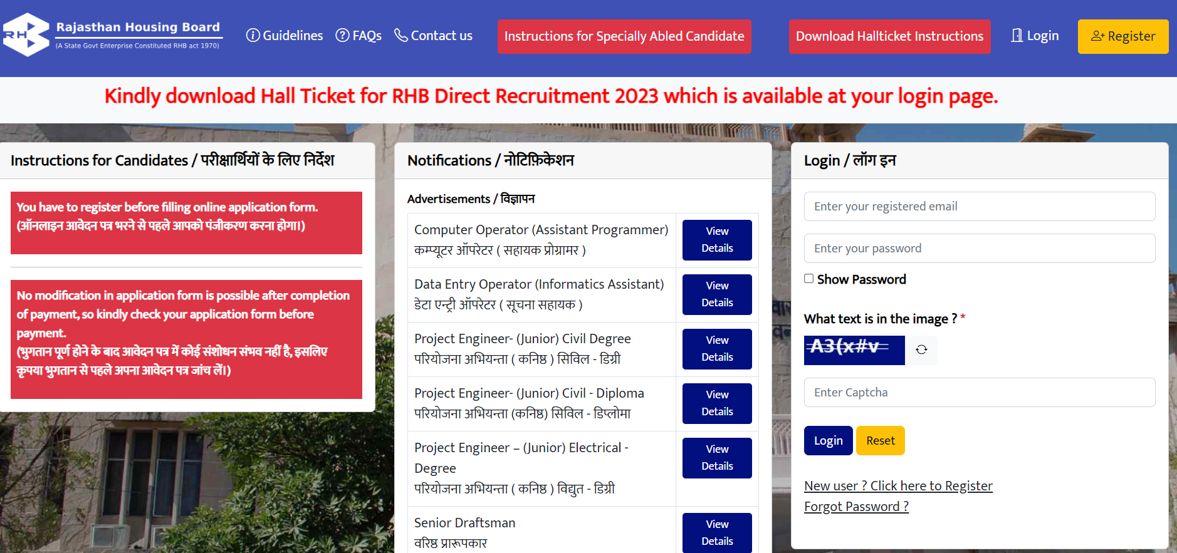Focus the registered email field
The width and height of the screenshot is (1177, 553).
click(x=980, y=206)
